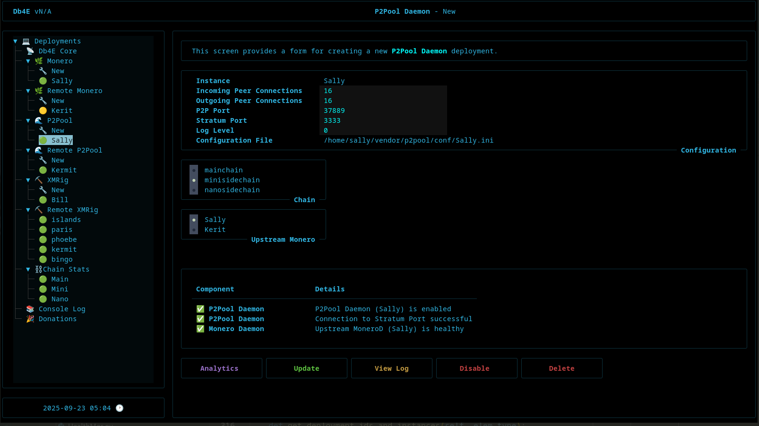
Task: Open the phoebe remote XMRig entry
Action: (64, 239)
